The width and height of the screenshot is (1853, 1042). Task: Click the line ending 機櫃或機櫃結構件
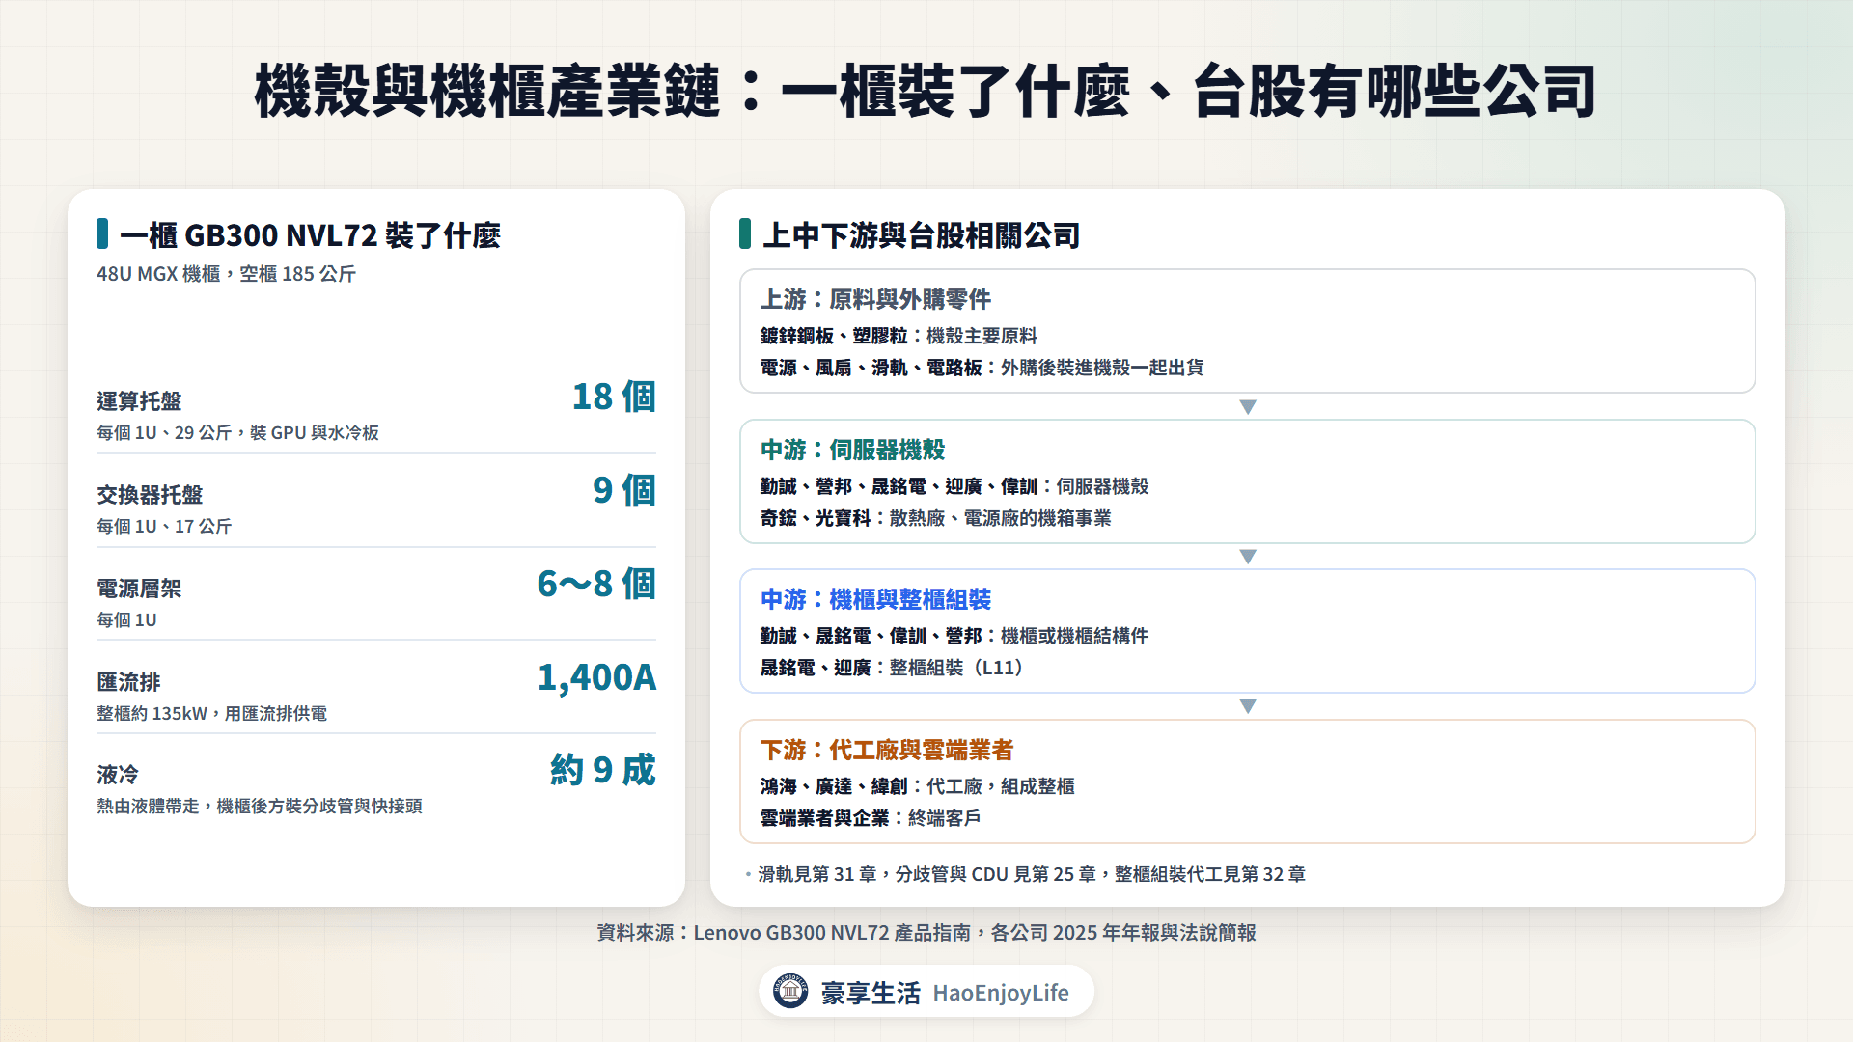[x=954, y=636]
